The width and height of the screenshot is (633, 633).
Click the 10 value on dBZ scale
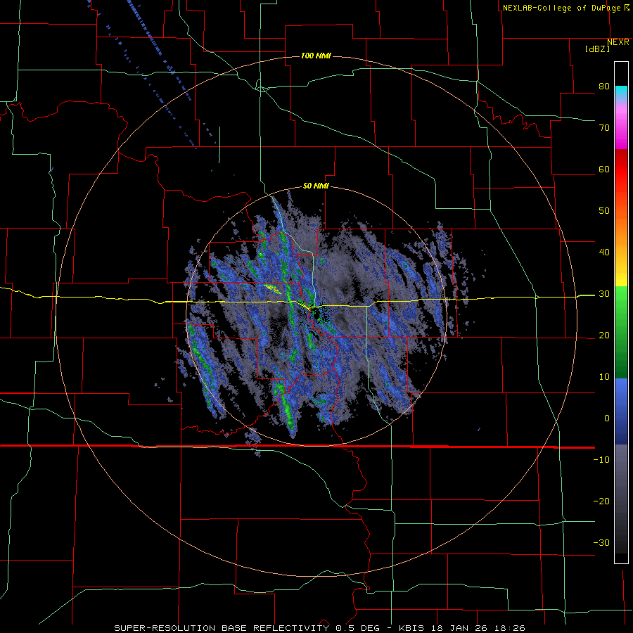coord(604,377)
